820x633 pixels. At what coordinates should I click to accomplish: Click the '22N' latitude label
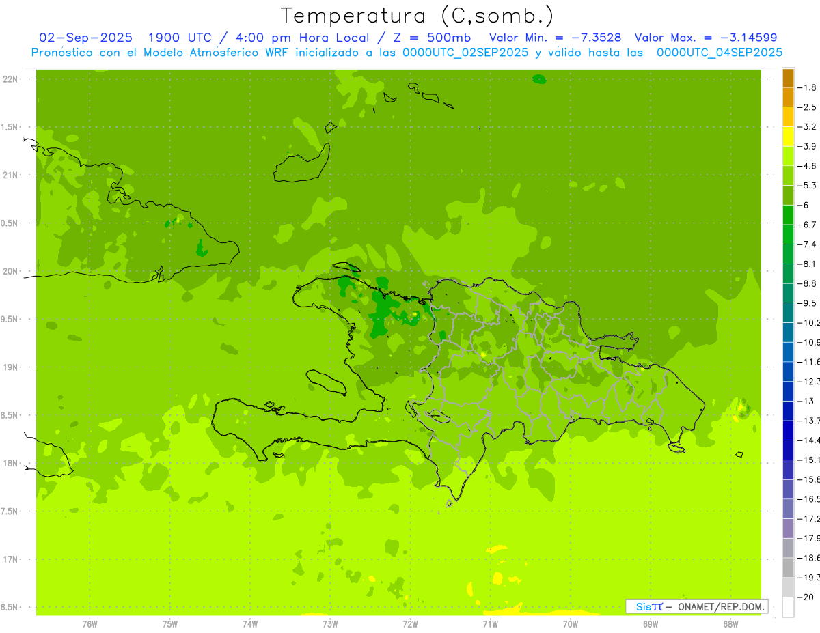11,79
